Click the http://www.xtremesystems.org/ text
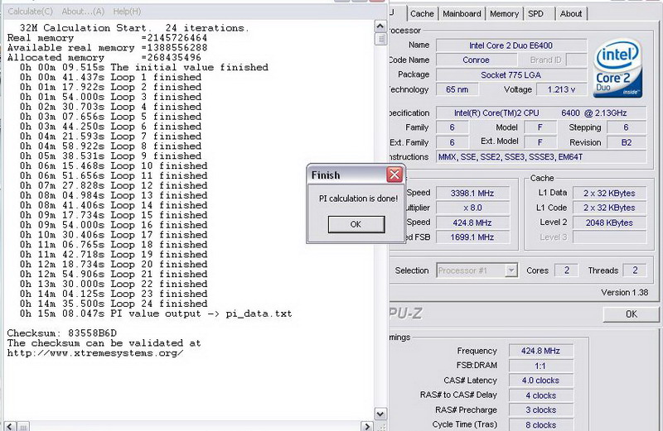This screenshot has width=663, height=431. [95, 353]
